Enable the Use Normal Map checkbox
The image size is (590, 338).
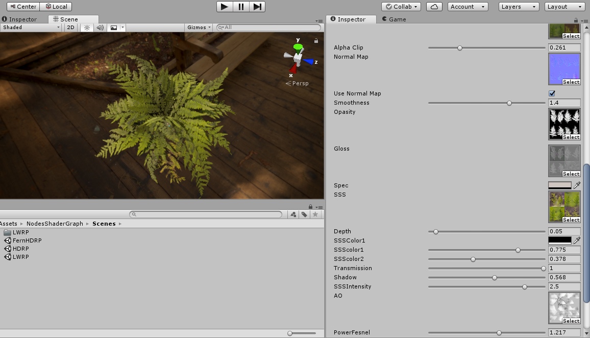(552, 93)
